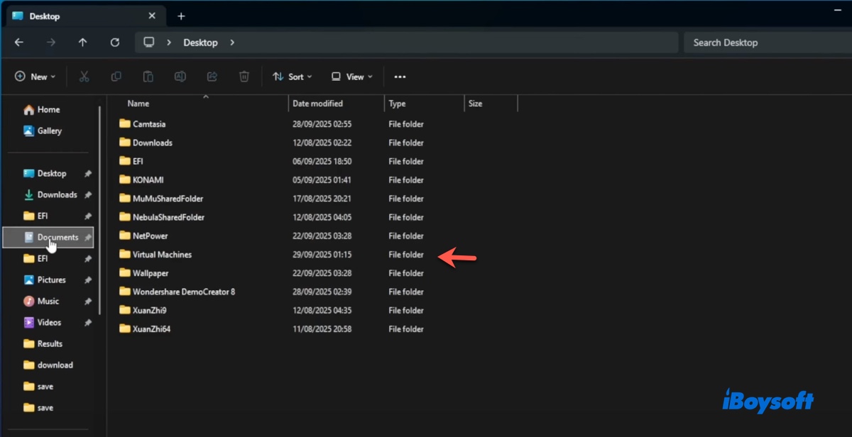Sort by Date modified column header
This screenshot has height=437, width=852.
click(x=317, y=104)
